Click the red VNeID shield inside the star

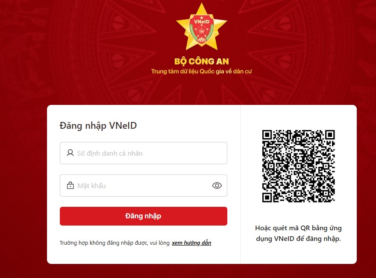click(x=201, y=29)
